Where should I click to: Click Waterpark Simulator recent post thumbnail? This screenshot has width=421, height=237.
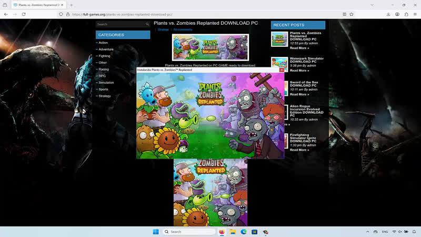pyautogui.click(x=279, y=62)
